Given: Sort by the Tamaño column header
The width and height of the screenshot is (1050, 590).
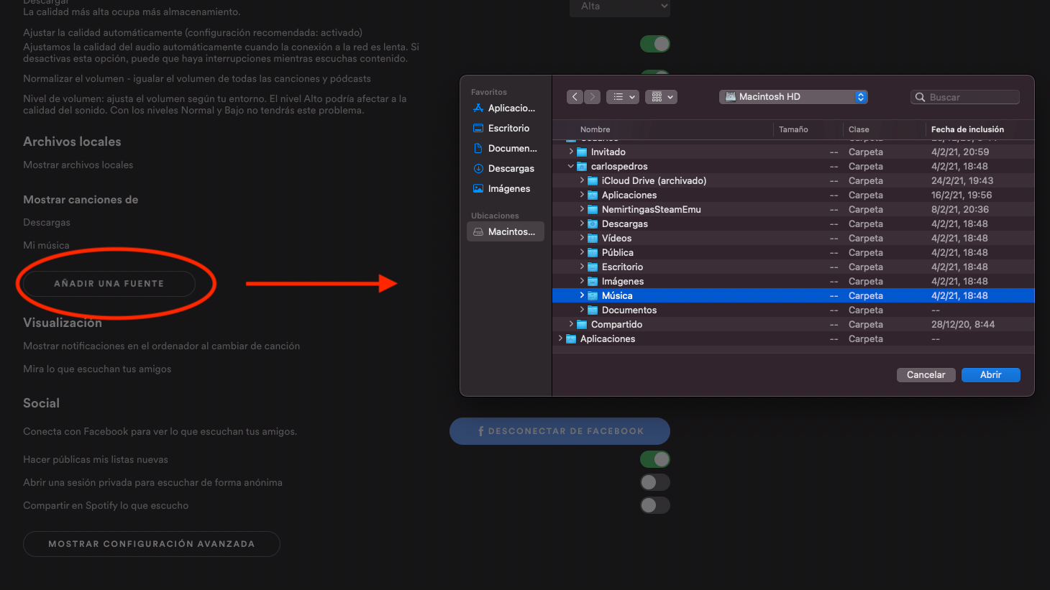Looking at the screenshot, I should 793,129.
